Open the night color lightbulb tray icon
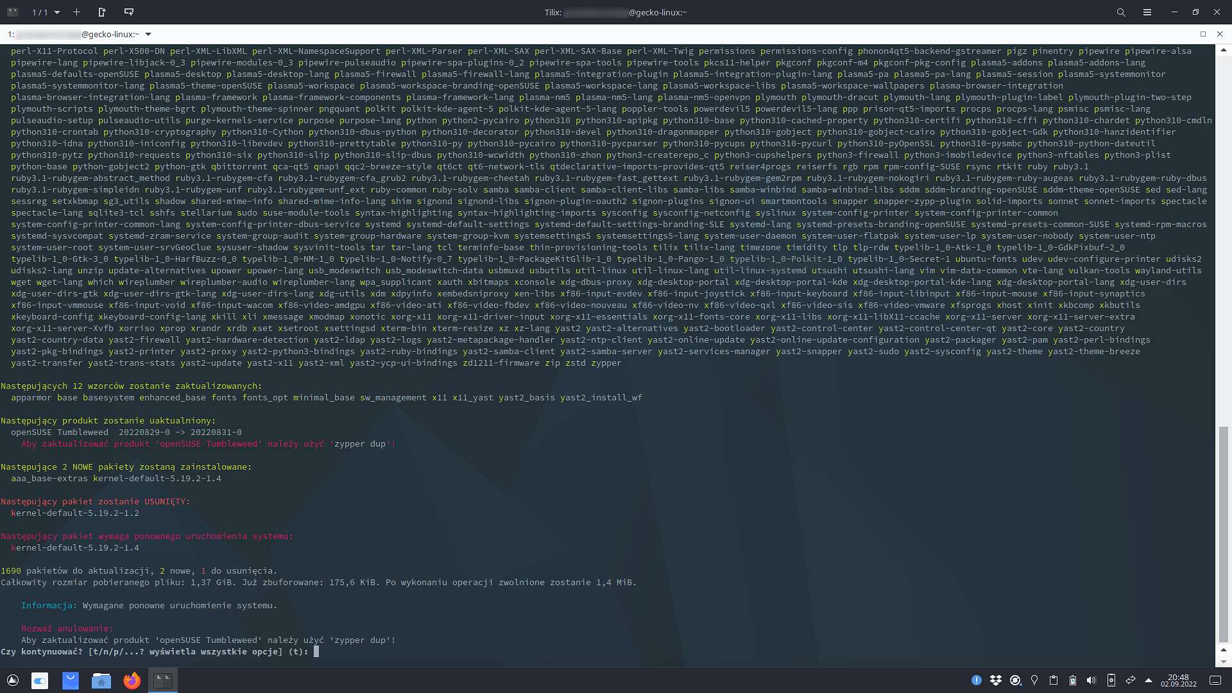1232x693 pixels. coord(1034,680)
